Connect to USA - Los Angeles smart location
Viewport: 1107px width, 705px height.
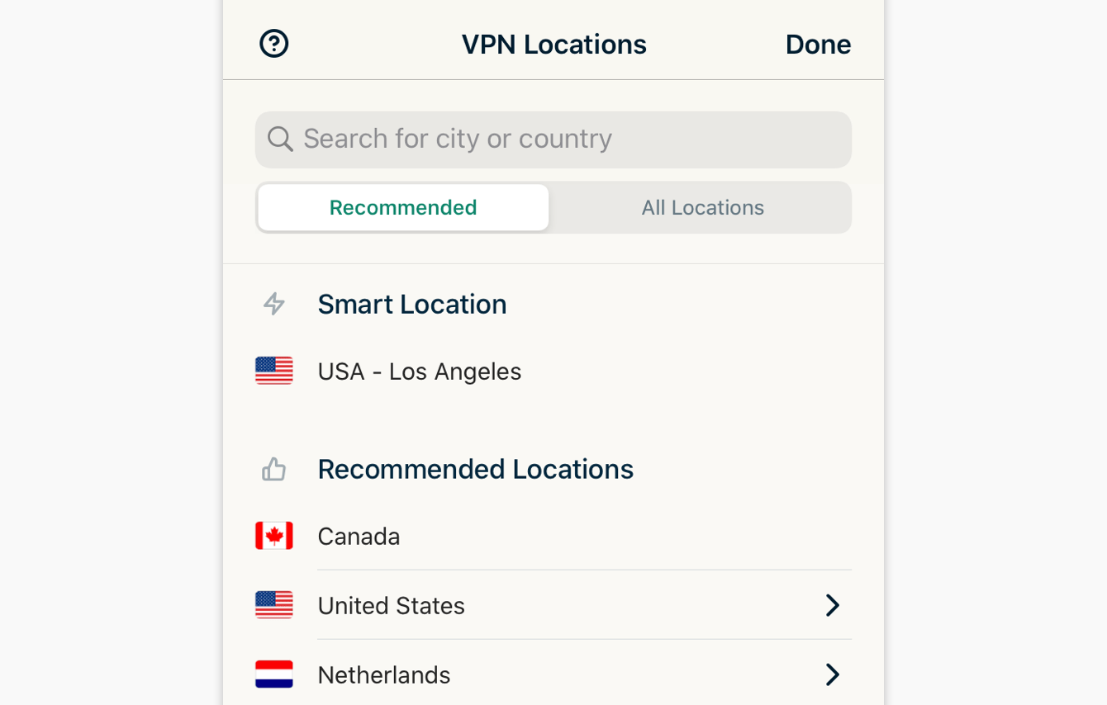pyautogui.click(x=419, y=371)
